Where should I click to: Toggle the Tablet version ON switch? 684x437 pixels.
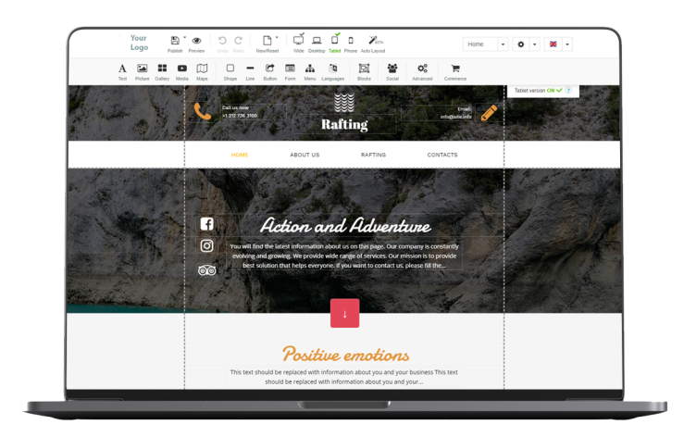(x=553, y=90)
